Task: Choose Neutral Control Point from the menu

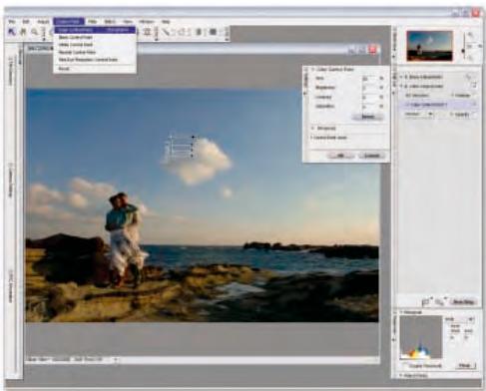Action: 95,52
